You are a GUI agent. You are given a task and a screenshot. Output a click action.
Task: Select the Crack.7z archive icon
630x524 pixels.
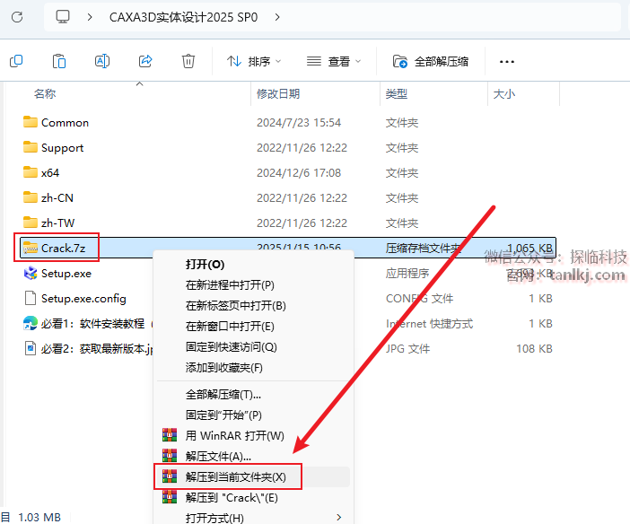[x=31, y=248]
